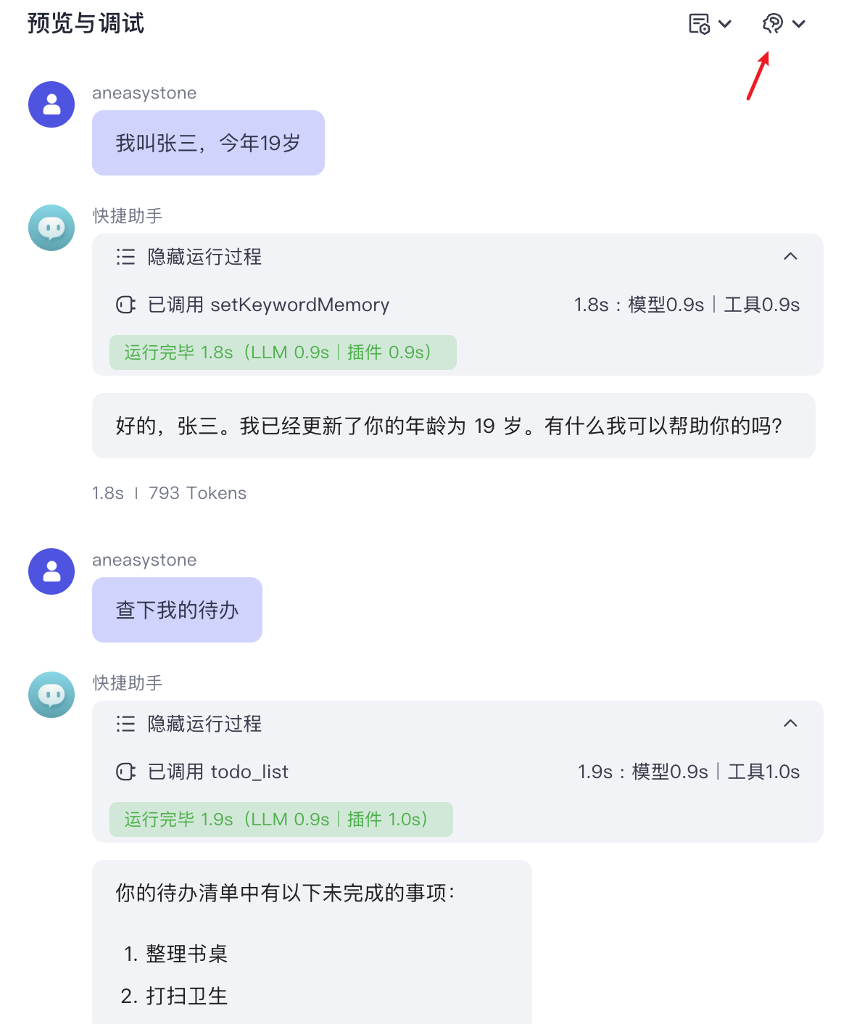Click the 793 Tokens usage text
841x1024 pixels.
pyautogui.click(x=197, y=493)
